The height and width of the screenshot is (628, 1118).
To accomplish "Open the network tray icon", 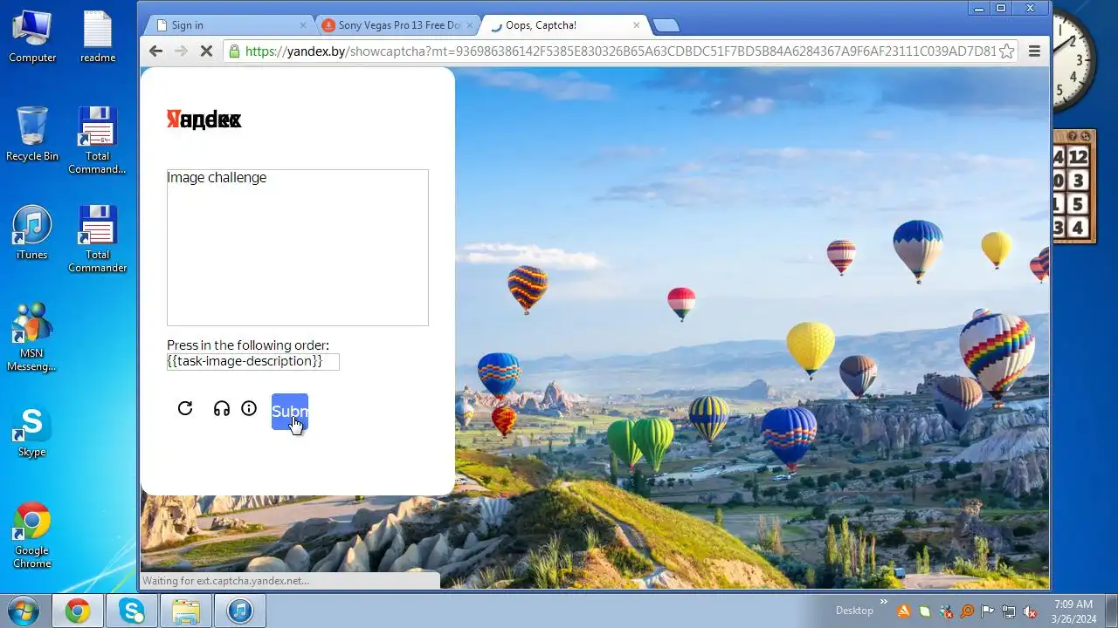I will click(x=1009, y=611).
